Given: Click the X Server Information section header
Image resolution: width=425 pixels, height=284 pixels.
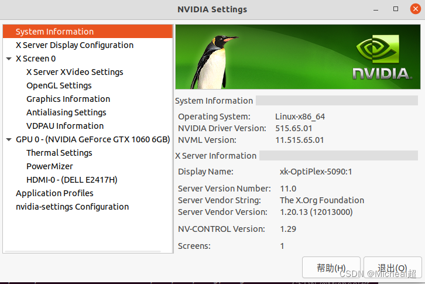Looking at the screenshot, I should [216, 156].
